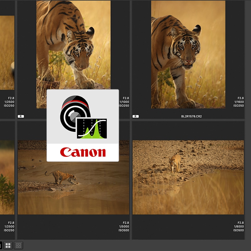The height and width of the screenshot is (251, 251).
Task: Select the partially visible top-left thumbnail
Action: (x=7, y=53)
